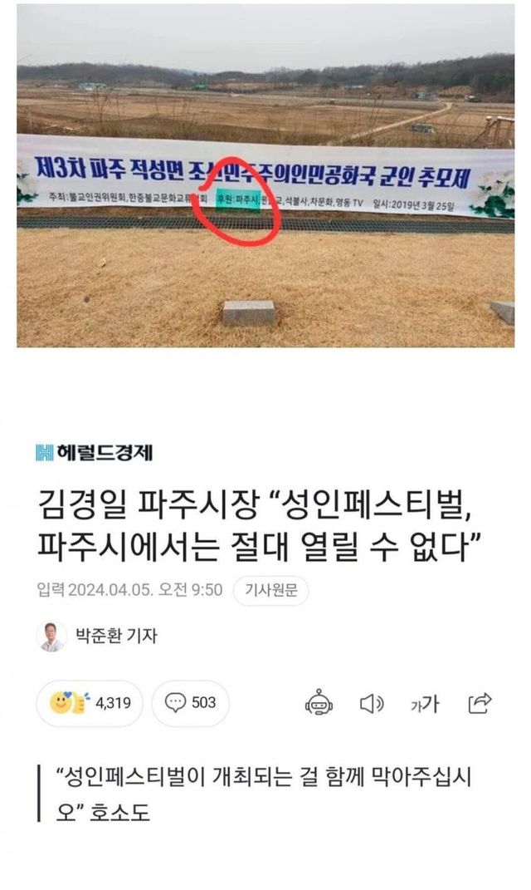The width and height of the screenshot is (531, 890).
Task: Click the stone marker in the photo
Action: click(x=249, y=312)
